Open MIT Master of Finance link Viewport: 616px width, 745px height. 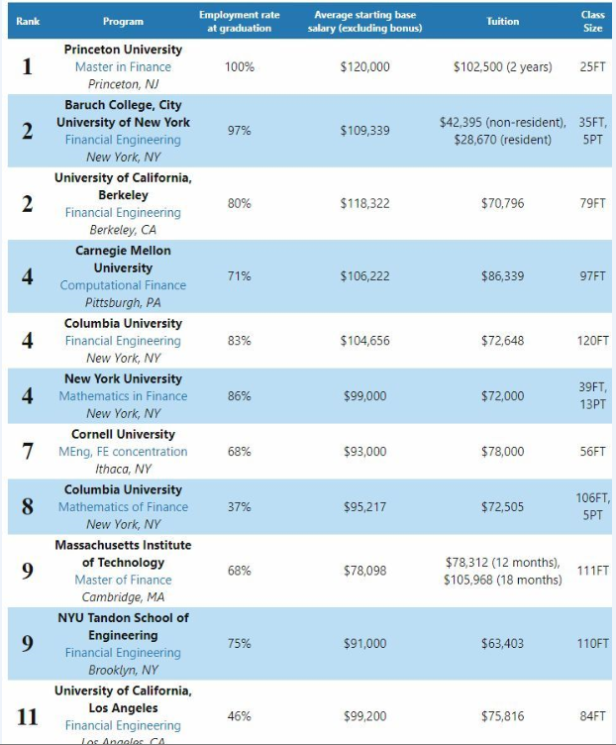123,580
